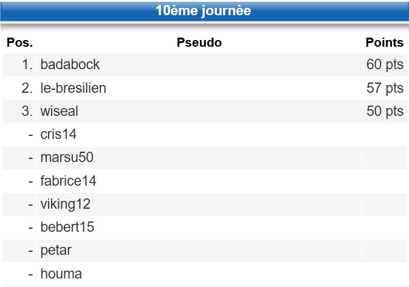Click position 1. in ranking
The width and height of the screenshot is (409, 287).
click(27, 65)
